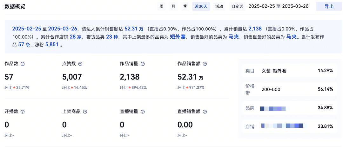This screenshot has height=147, width=343.
Task: Click help icon next to 开播数
Action: [x=22, y=112]
